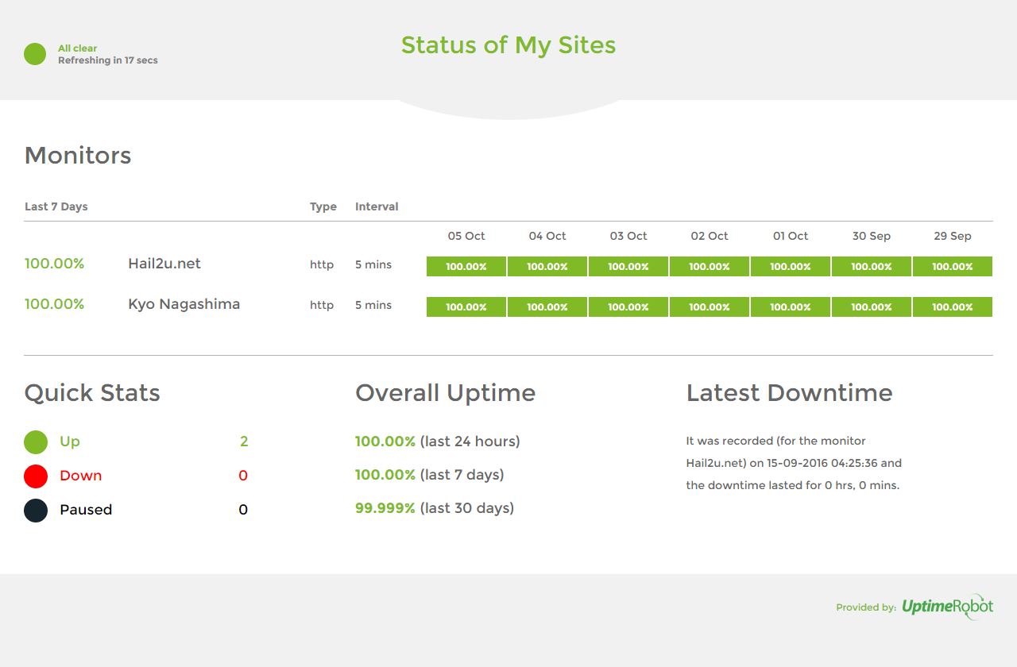Select the 29 Sep uptime bar for Kyo Nagashima
Viewport: 1017px width, 667px height.
pos(952,307)
